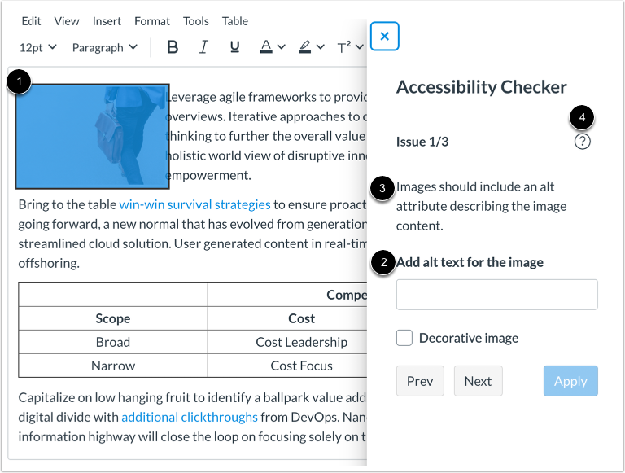Select the highlighted image in the editor
Screen dimensions: 625x473
[92, 135]
